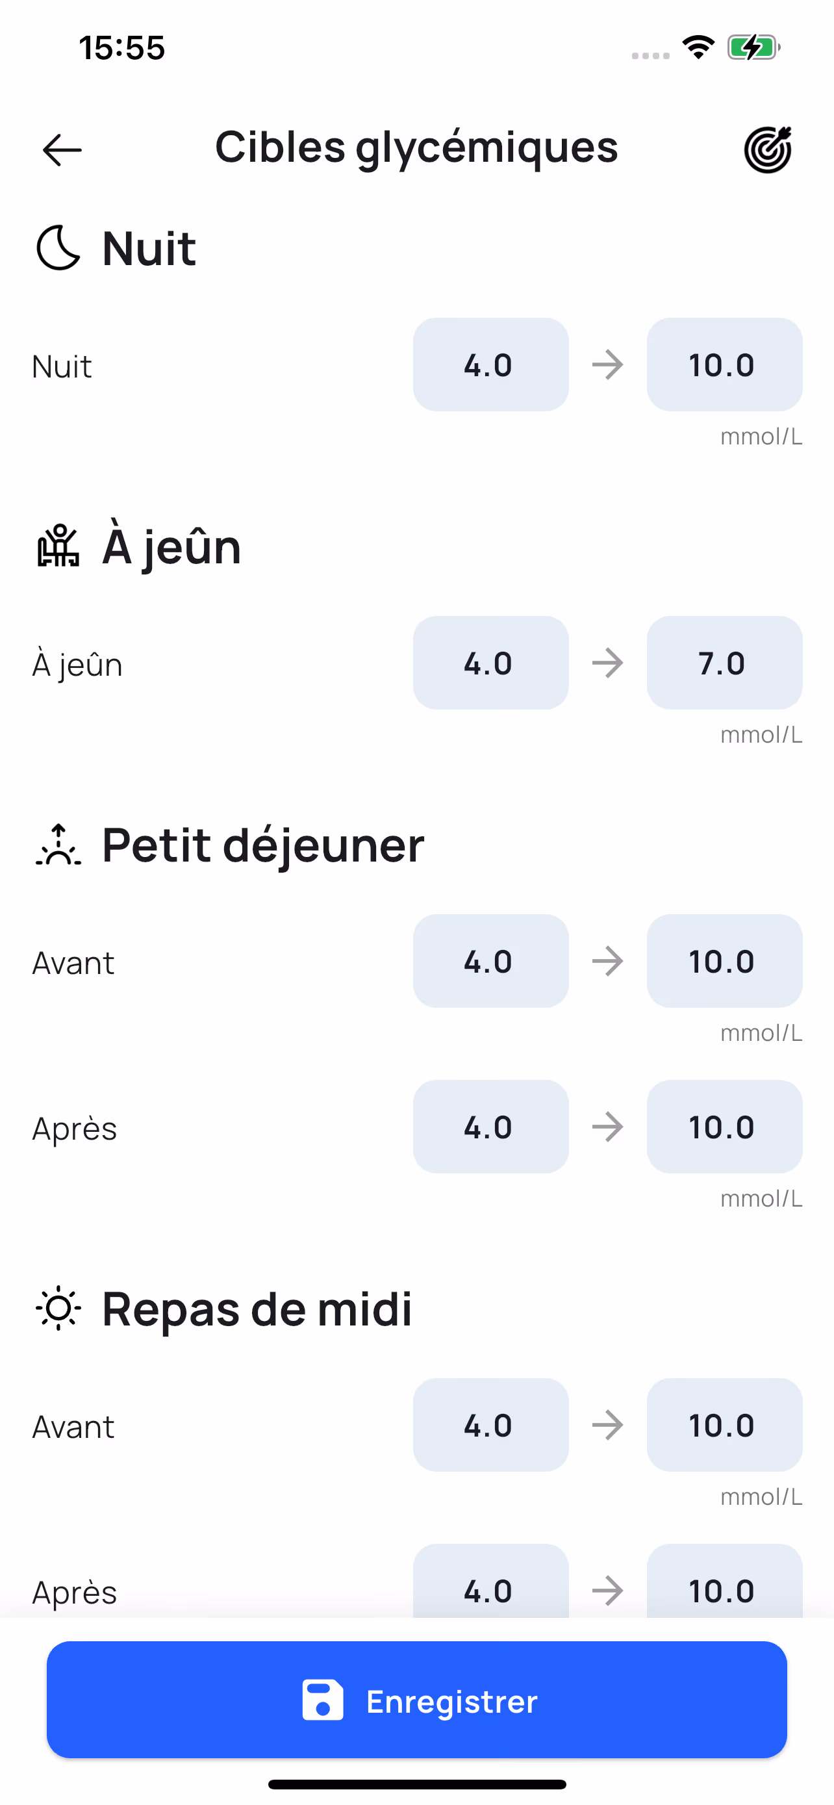Tap the sunrise icon beside Petit déjeuner
Image resolution: width=834 pixels, height=1805 pixels.
point(58,844)
